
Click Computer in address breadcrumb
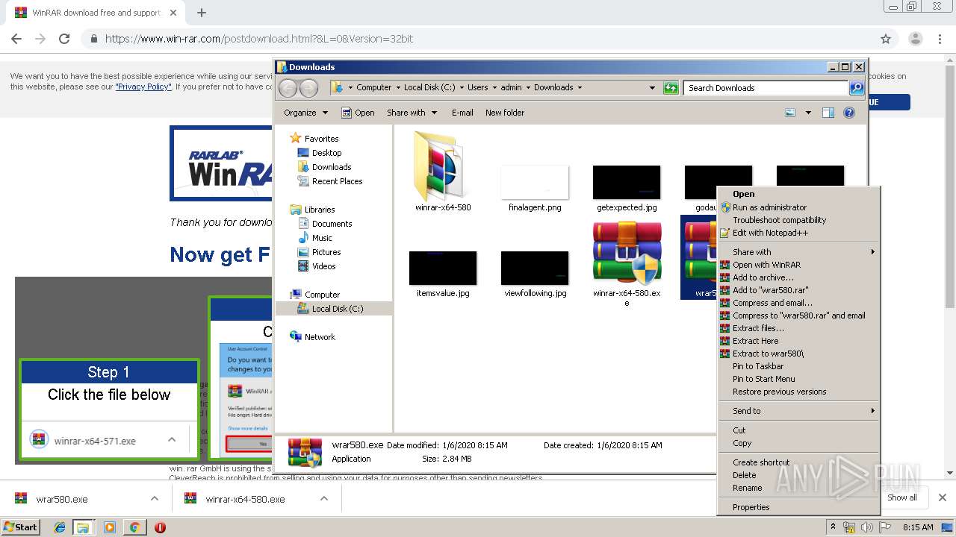point(373,87)
